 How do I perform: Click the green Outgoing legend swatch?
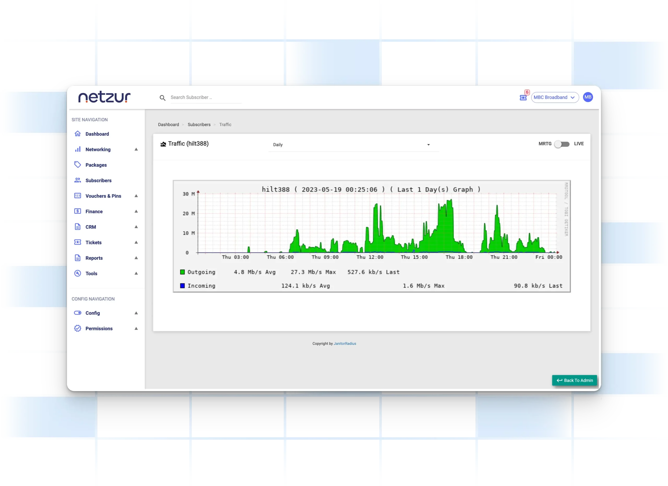point(182,272)
